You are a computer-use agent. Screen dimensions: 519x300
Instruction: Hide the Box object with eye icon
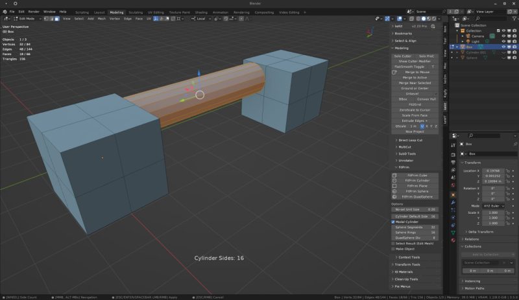point(504,47)
